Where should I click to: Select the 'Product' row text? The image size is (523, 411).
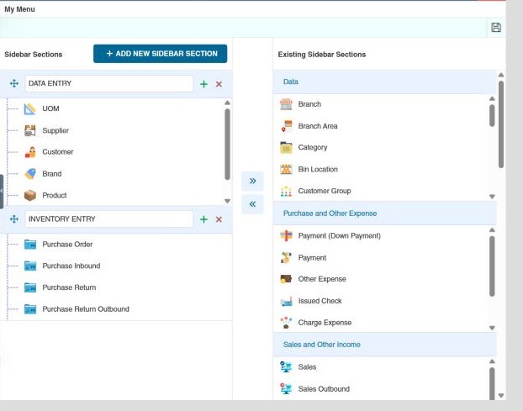click(55, 195)
